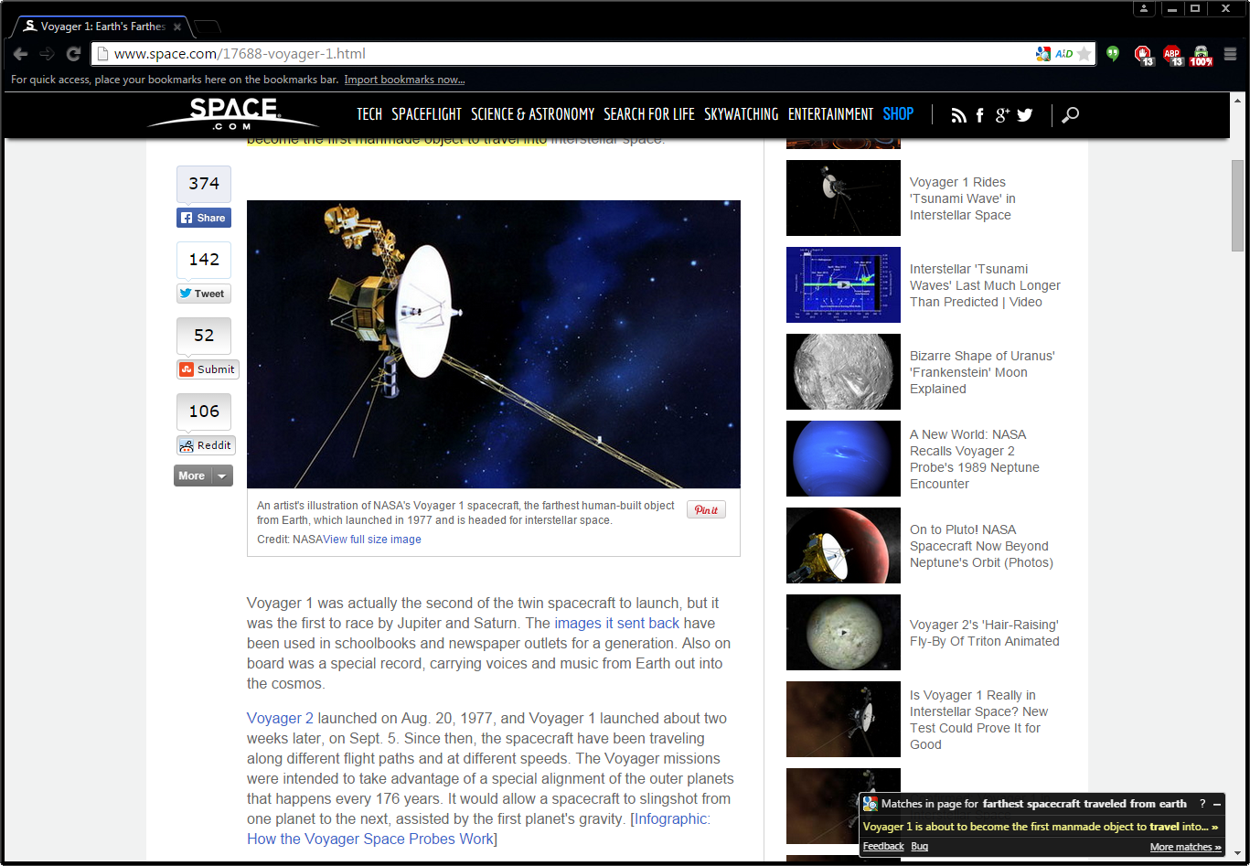Open Space.com Twitter bird icon
Image resolution: width=1250 pixels, height=866 pixels.
[x=1025, y=115]
